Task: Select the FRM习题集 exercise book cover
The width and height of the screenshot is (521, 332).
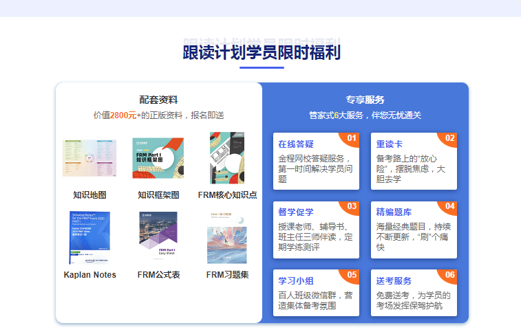Action: click(x=227, y=238)
